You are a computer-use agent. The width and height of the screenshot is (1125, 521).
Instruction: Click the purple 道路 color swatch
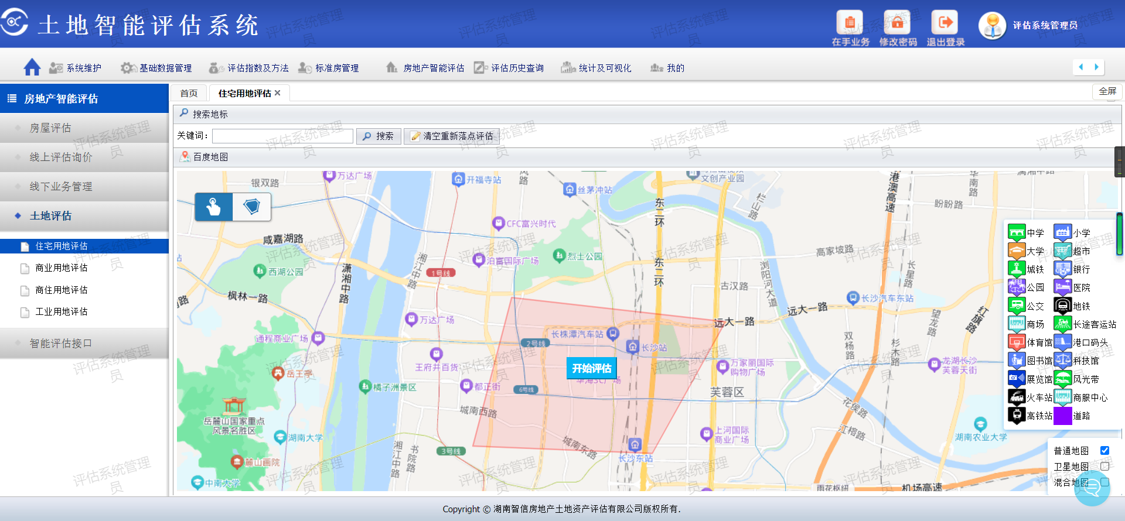tap(1063, 415)
